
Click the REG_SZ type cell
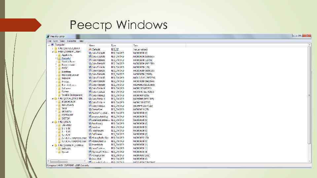[x=115, y=49]
